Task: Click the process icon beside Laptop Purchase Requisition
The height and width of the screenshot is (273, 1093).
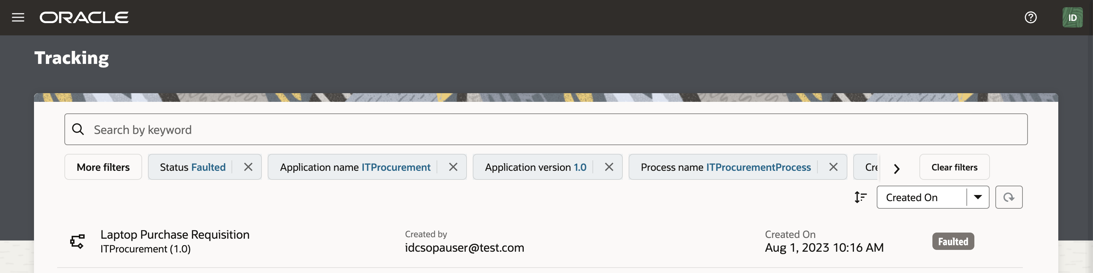Action: coord(77,241)
